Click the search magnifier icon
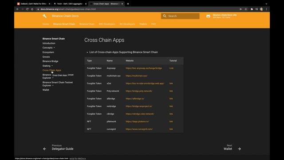 pos(165,16)
